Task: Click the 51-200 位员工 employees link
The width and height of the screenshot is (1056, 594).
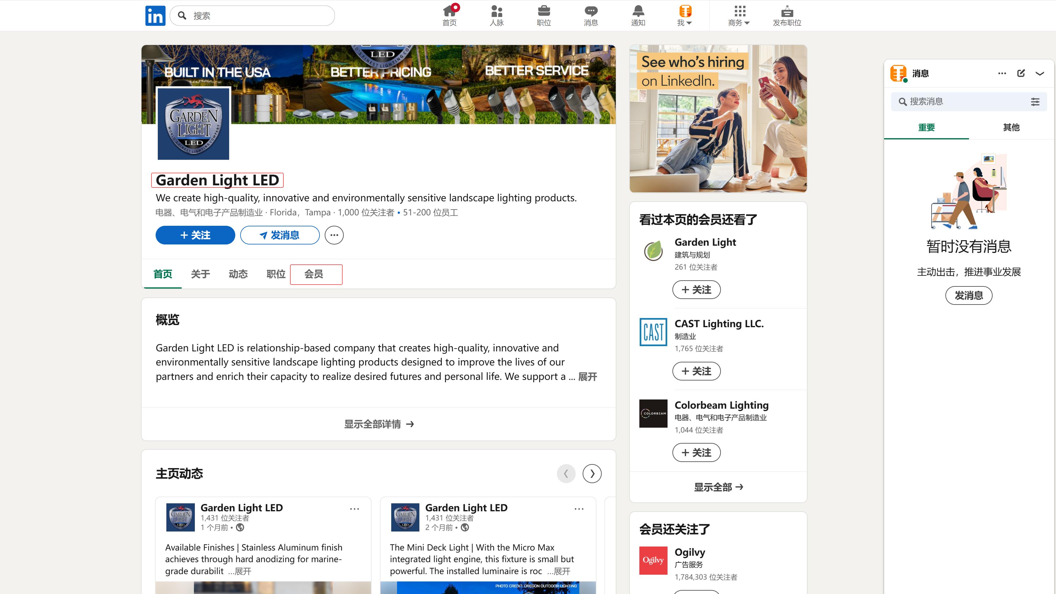Action: click(430, 212)
